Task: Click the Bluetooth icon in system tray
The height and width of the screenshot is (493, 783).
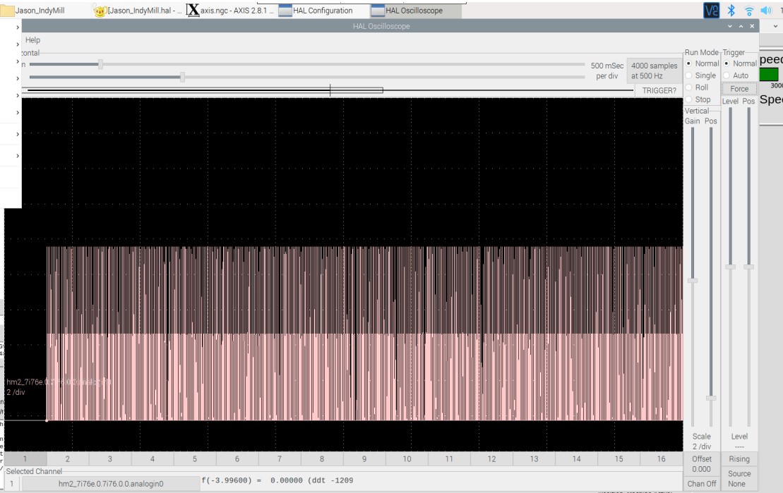Action: tap(732, 11)
